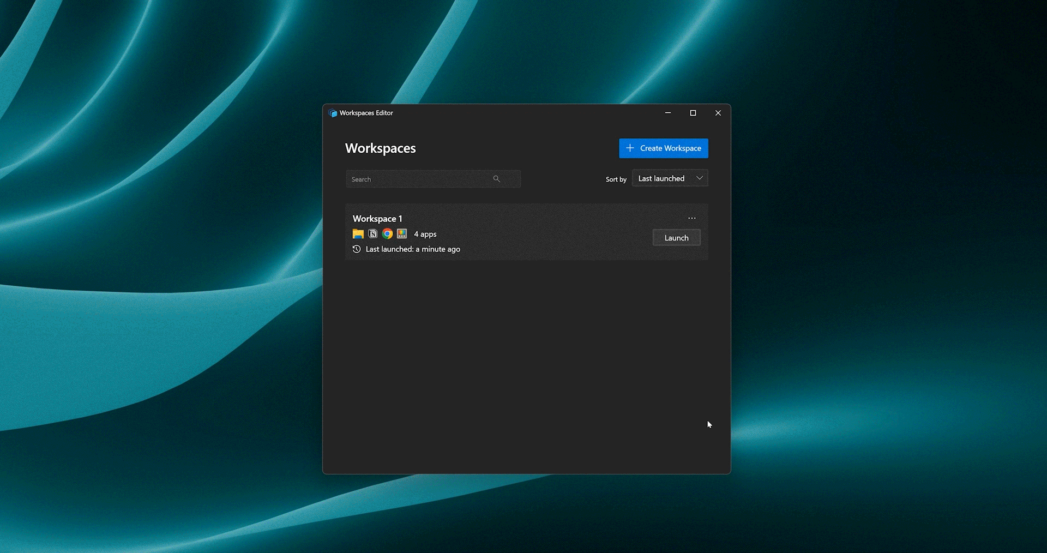Click the magnifier icon in the search box
The height and width of the screenshot is (553, 1047).
coord(496,179)
